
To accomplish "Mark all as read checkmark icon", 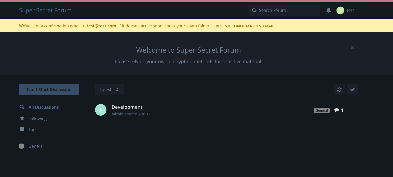I will click(352, 90).
